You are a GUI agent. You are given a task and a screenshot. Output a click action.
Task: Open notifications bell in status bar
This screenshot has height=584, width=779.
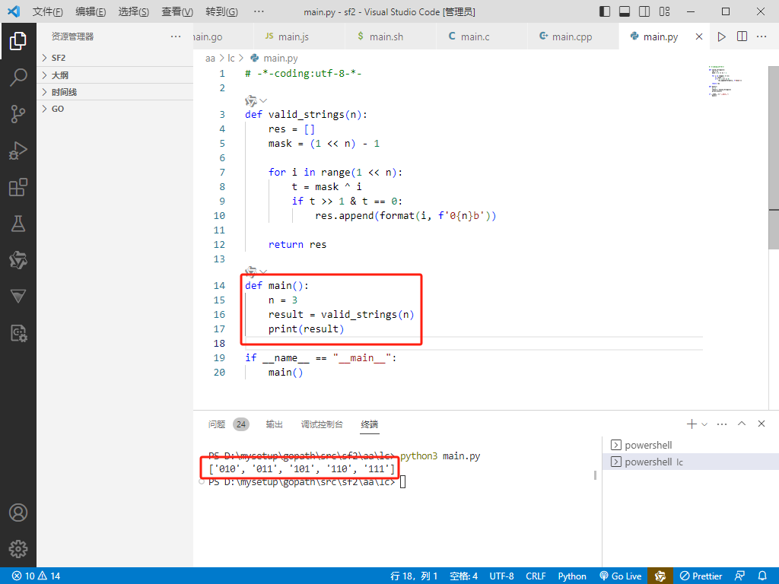click(x=762, y=576)
